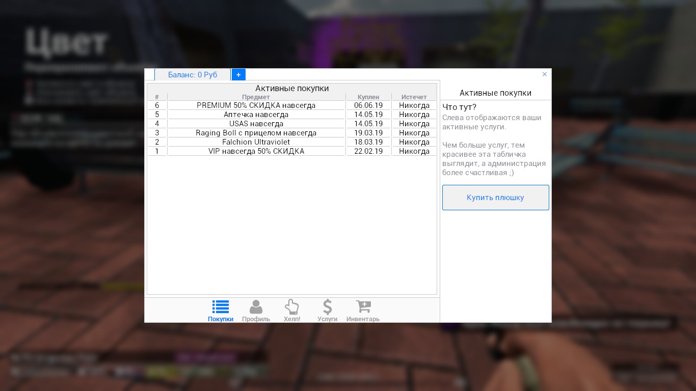
Task: Open the Профиль person icon
Action: pyautogui.click(x=256, y=306)
